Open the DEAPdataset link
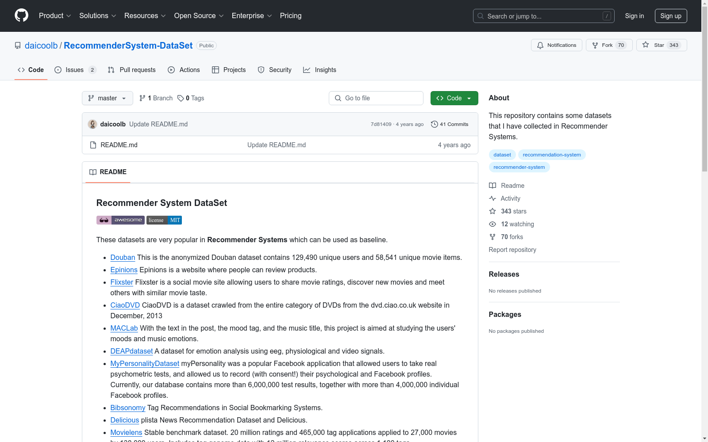Image resolution: width=708 pixels, height=442 pixels. coord(131,351)
